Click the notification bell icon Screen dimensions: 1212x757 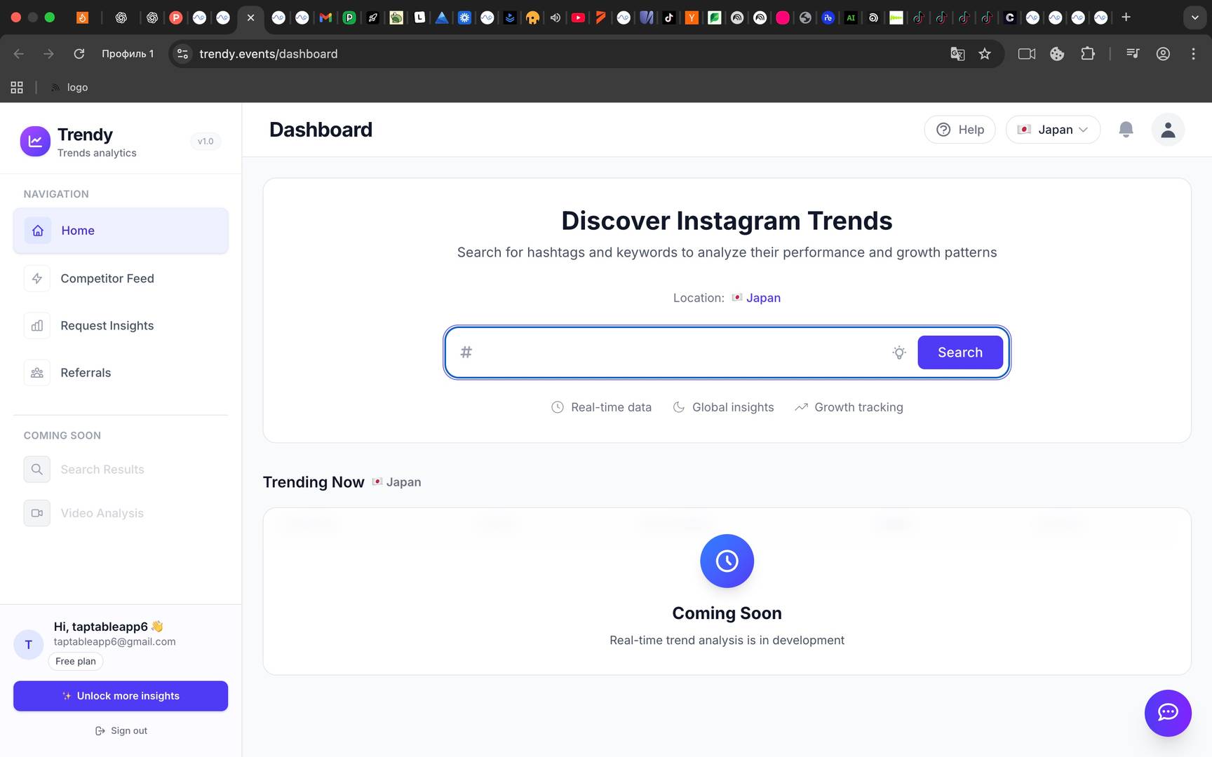(x=1126, y=130)
